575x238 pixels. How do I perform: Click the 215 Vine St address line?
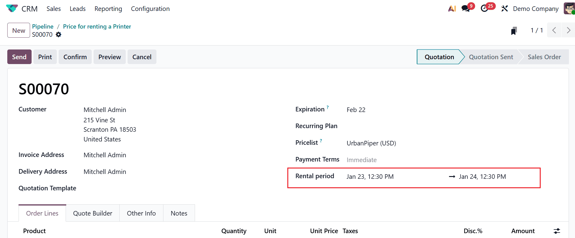pos(99,120)
